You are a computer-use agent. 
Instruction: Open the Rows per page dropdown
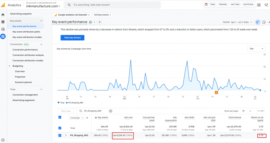(246, 111)
